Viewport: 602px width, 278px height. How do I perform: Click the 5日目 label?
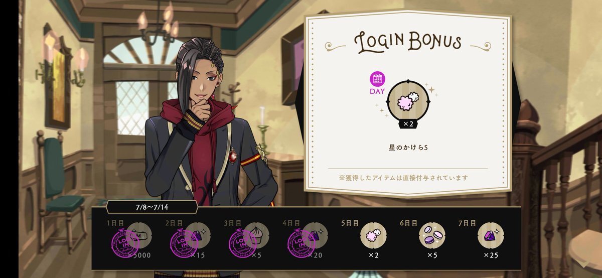[x=351, y=223]
